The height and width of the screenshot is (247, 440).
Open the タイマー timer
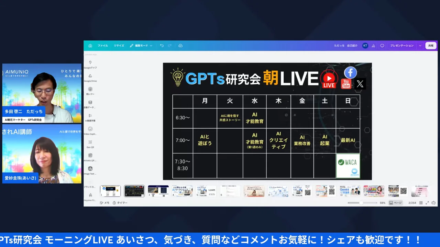coord(120,203)
